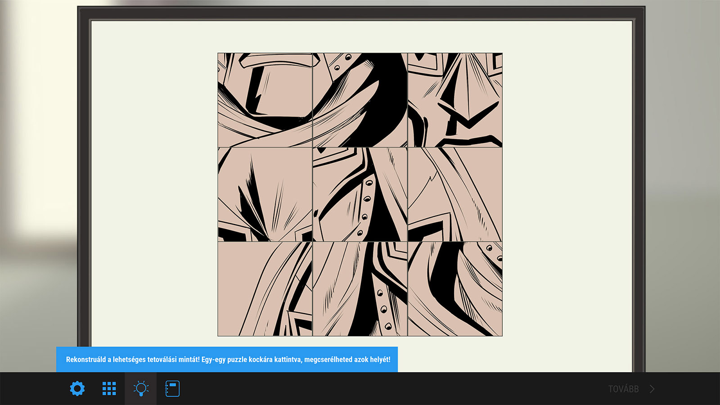Select the top-left puzzle tile
Image resolution: width=720 pixels, height=405 pixels.
(x=265, y=100)
